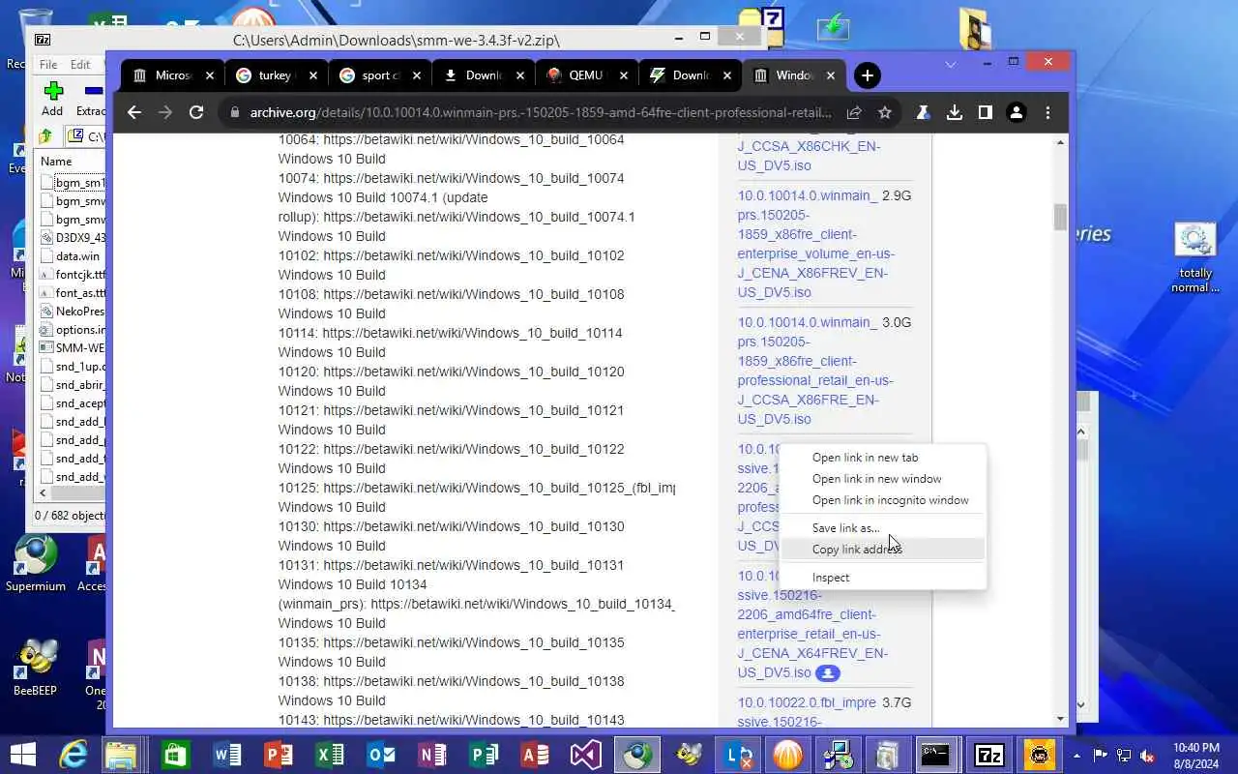Click the betawiki build 10143 URL text
Viewport: 1238px width, 774px height.
(x=474, y=720)
